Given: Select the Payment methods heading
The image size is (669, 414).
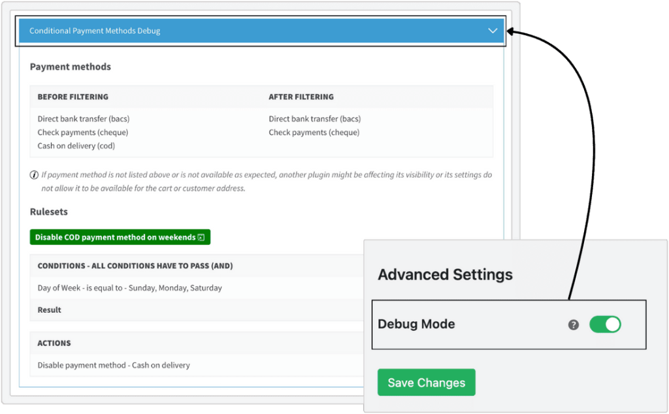Looking at the screenshot, I should pyautogui.click(x=71, y=67).
